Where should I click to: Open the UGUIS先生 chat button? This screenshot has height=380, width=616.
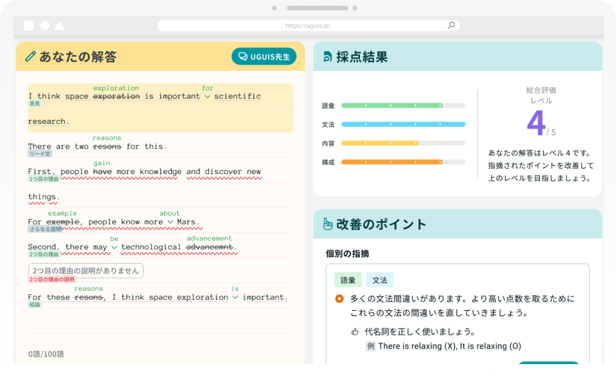coord(264,57)
